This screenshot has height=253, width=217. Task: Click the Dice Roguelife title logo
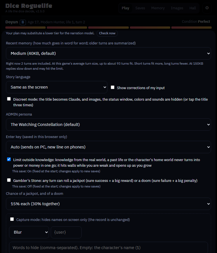point(29,6)
